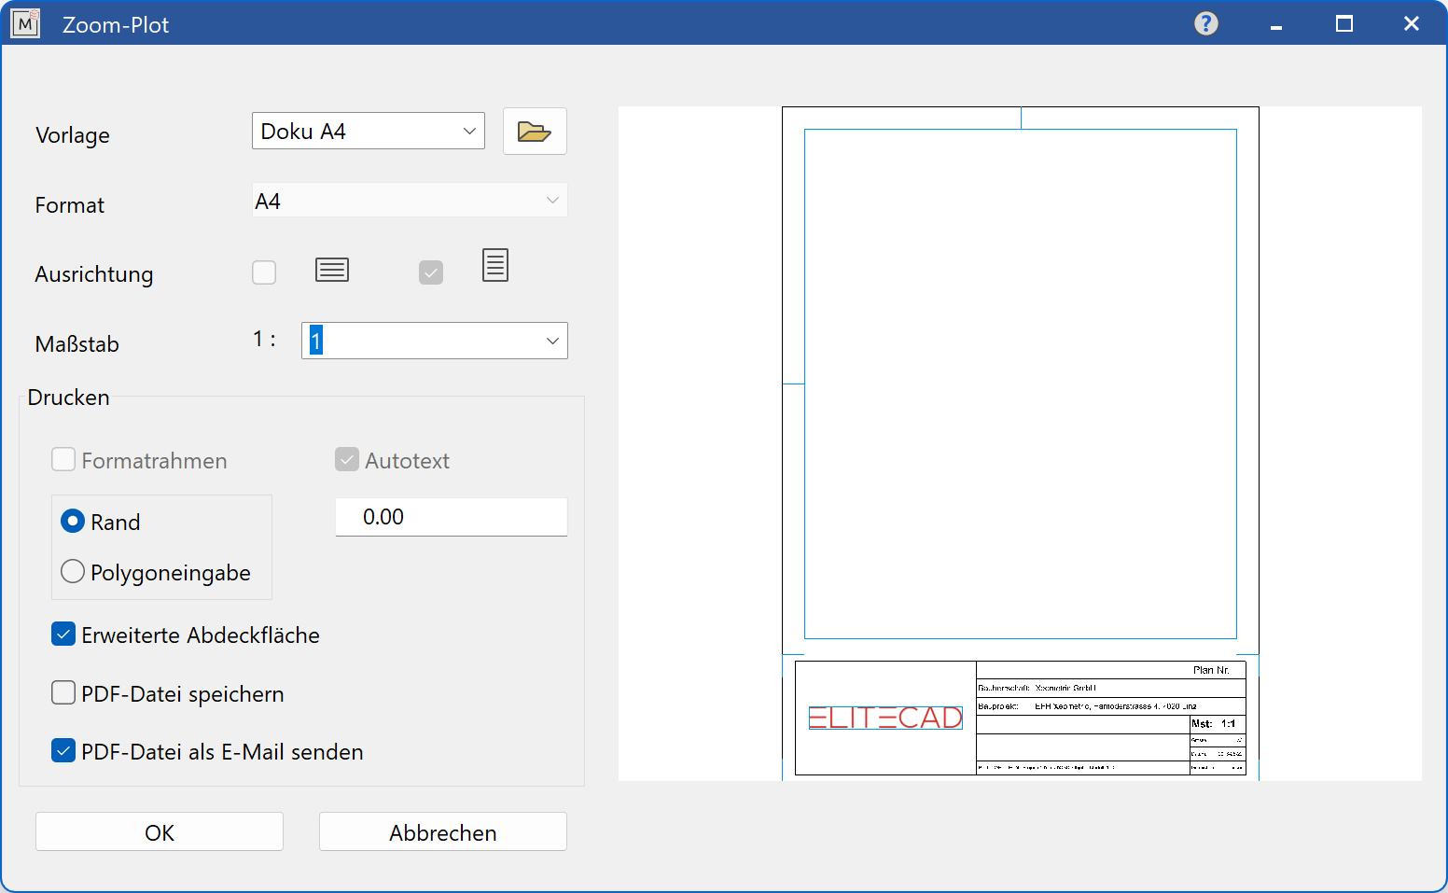Click the Zoom-Plot application icon in title bar
This screenshot has width=1448, height=893.
click(x=25, y=23)
